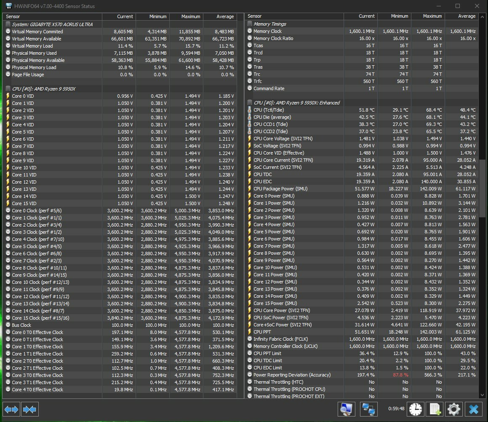Click the Bus Clock round sensor icon
The image size is (488, 422).
(x=8, y=325)
